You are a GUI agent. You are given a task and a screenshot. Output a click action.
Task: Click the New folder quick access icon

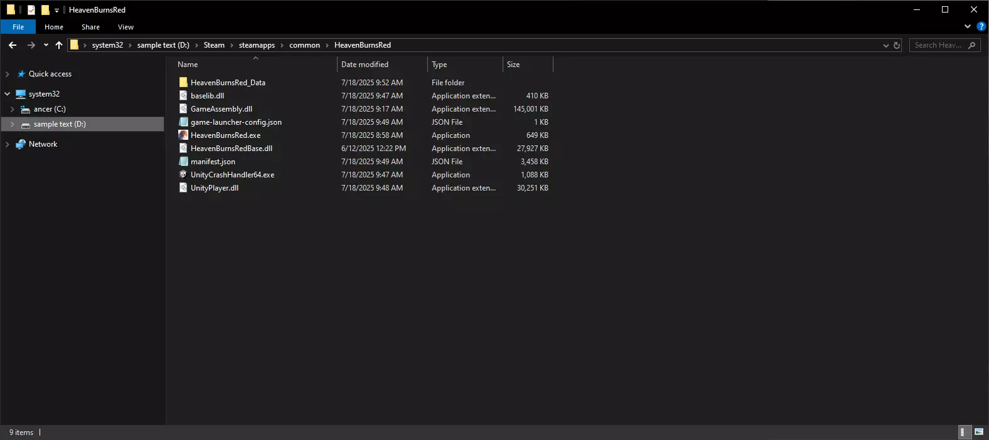45,9
